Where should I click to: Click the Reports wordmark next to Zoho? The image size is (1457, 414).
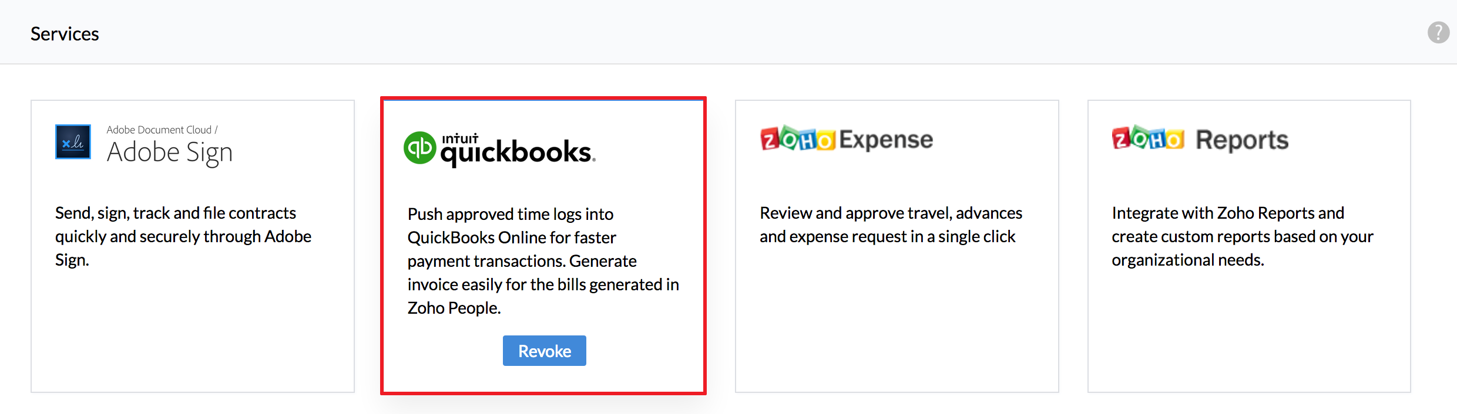tap(1242, 140)
